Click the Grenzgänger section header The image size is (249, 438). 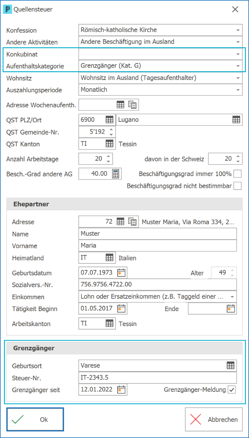click(x=124, y=348)
